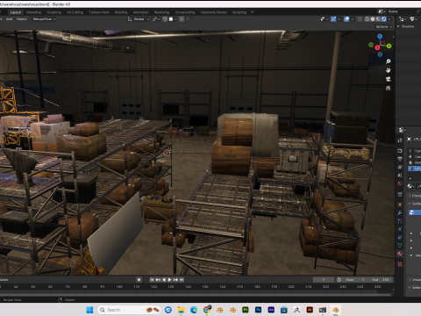The height and width of the screenshot is (316, 421).
Task: Play the animation forward
Action: click(169, 280)
